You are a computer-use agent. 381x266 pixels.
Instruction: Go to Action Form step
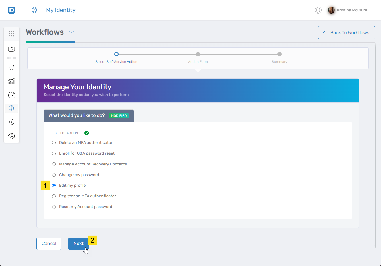coord(198,54)
